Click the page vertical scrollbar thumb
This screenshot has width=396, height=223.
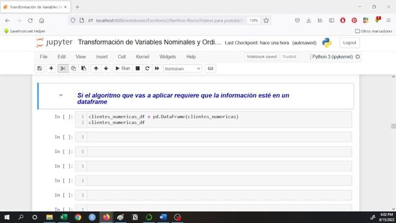point(394,126)
